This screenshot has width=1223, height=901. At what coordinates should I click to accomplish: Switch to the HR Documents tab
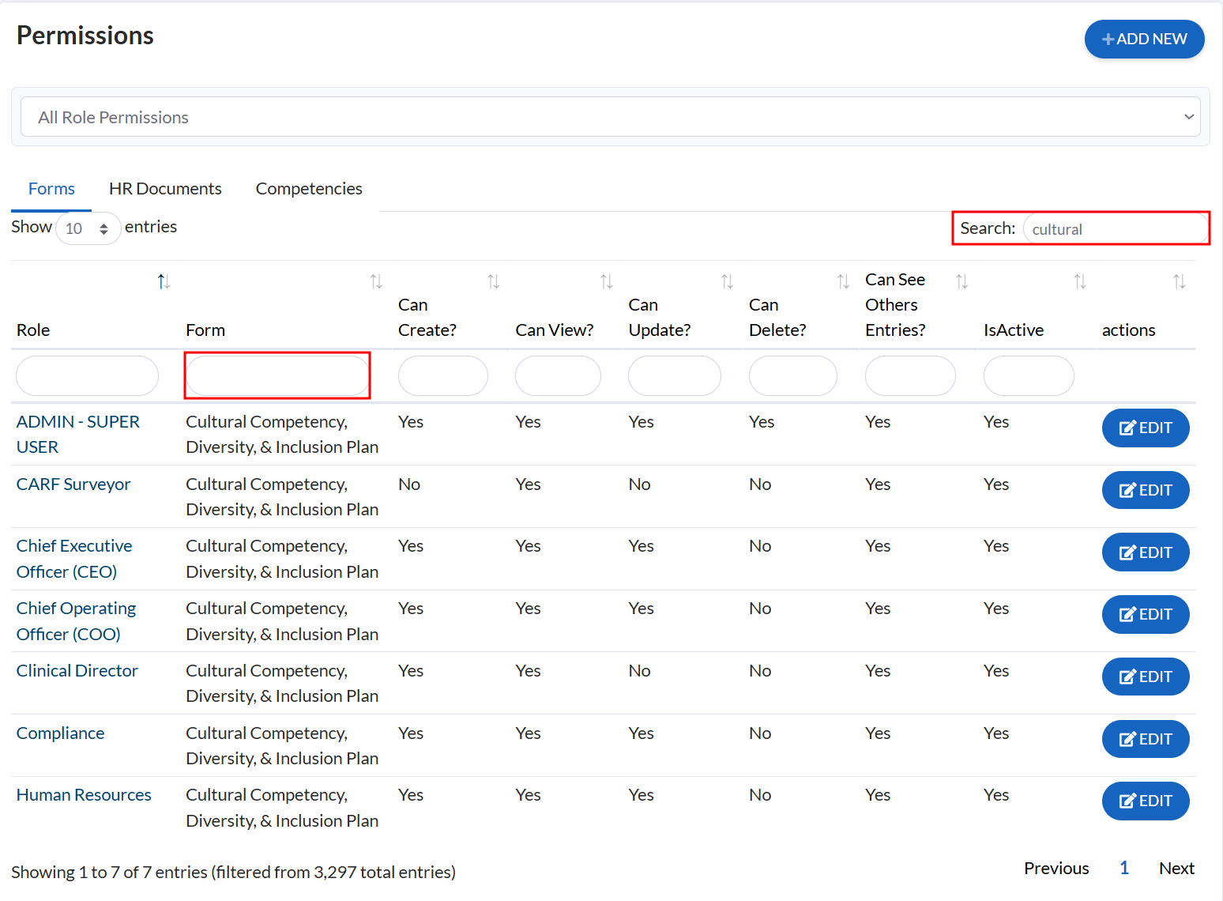[165, 189]
